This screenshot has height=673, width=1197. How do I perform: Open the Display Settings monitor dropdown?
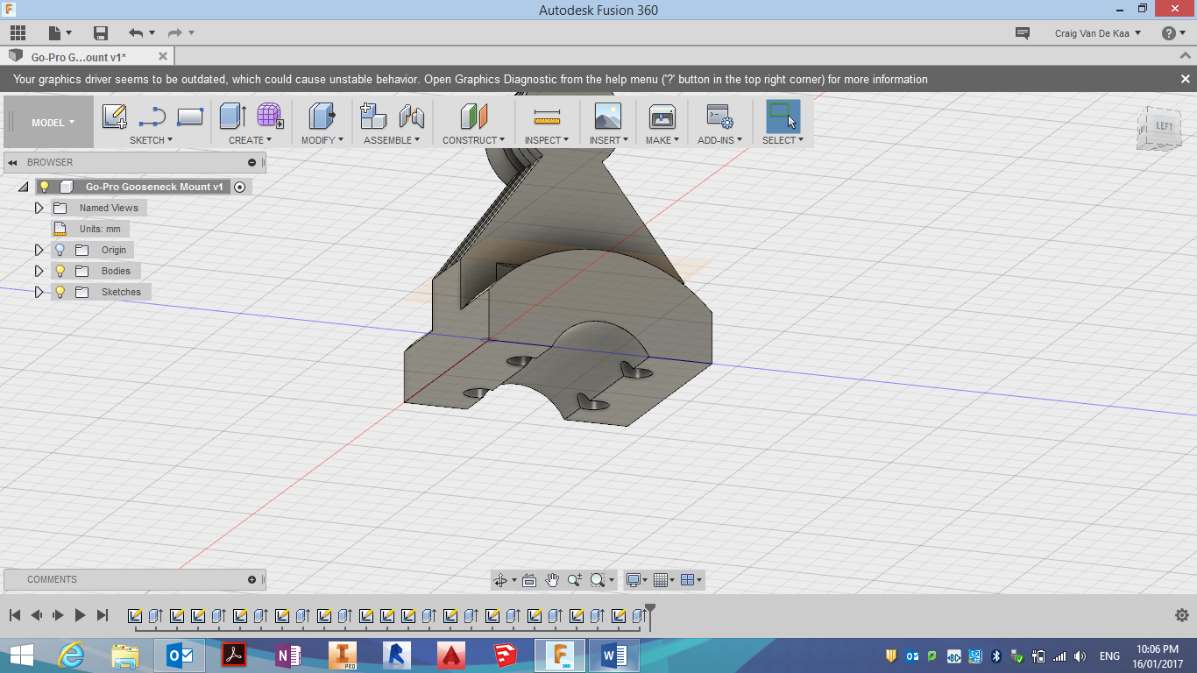pos(637,579)
